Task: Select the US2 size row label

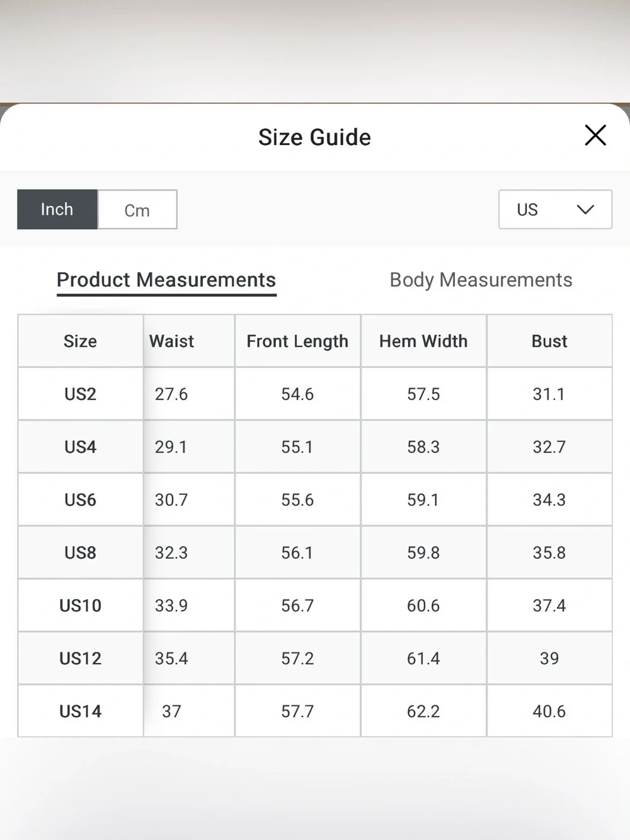Action: (81, 394)
